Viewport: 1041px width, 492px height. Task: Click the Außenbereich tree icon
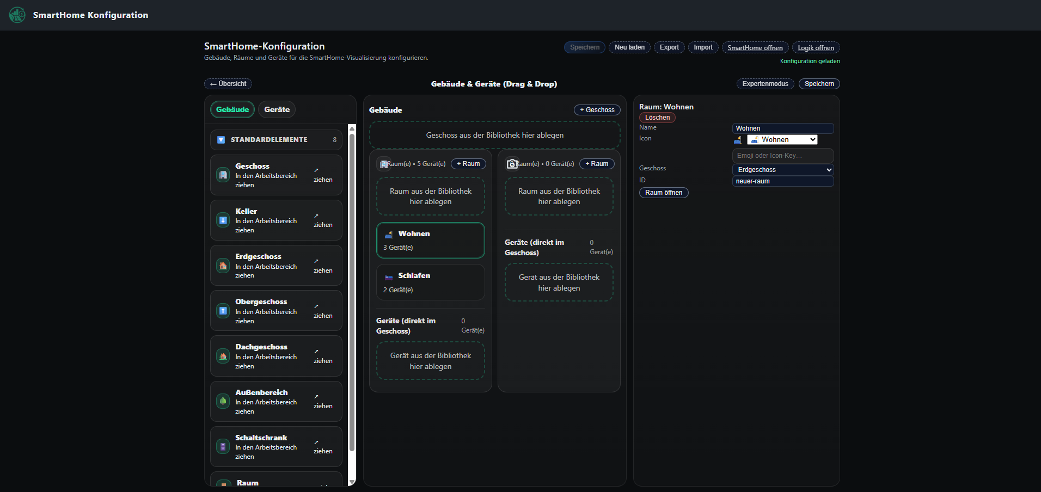223,402
